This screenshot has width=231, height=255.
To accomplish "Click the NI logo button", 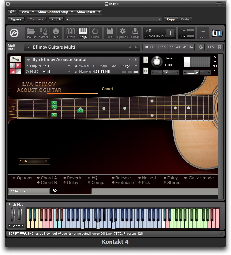I will click(217, 33).
